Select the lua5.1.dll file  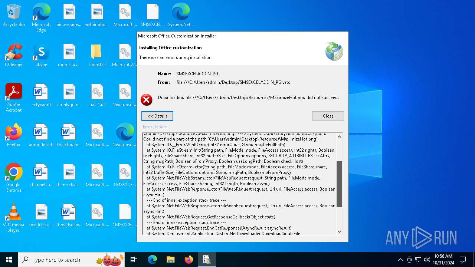tap(97, 96)
